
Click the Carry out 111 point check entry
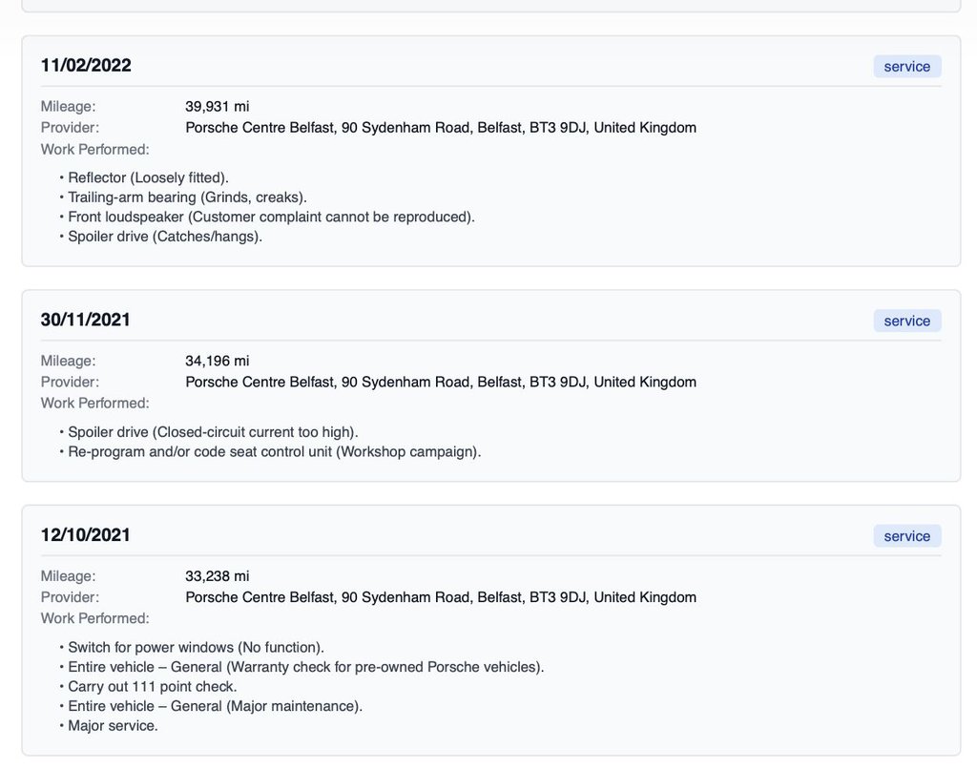click(152, 687)
